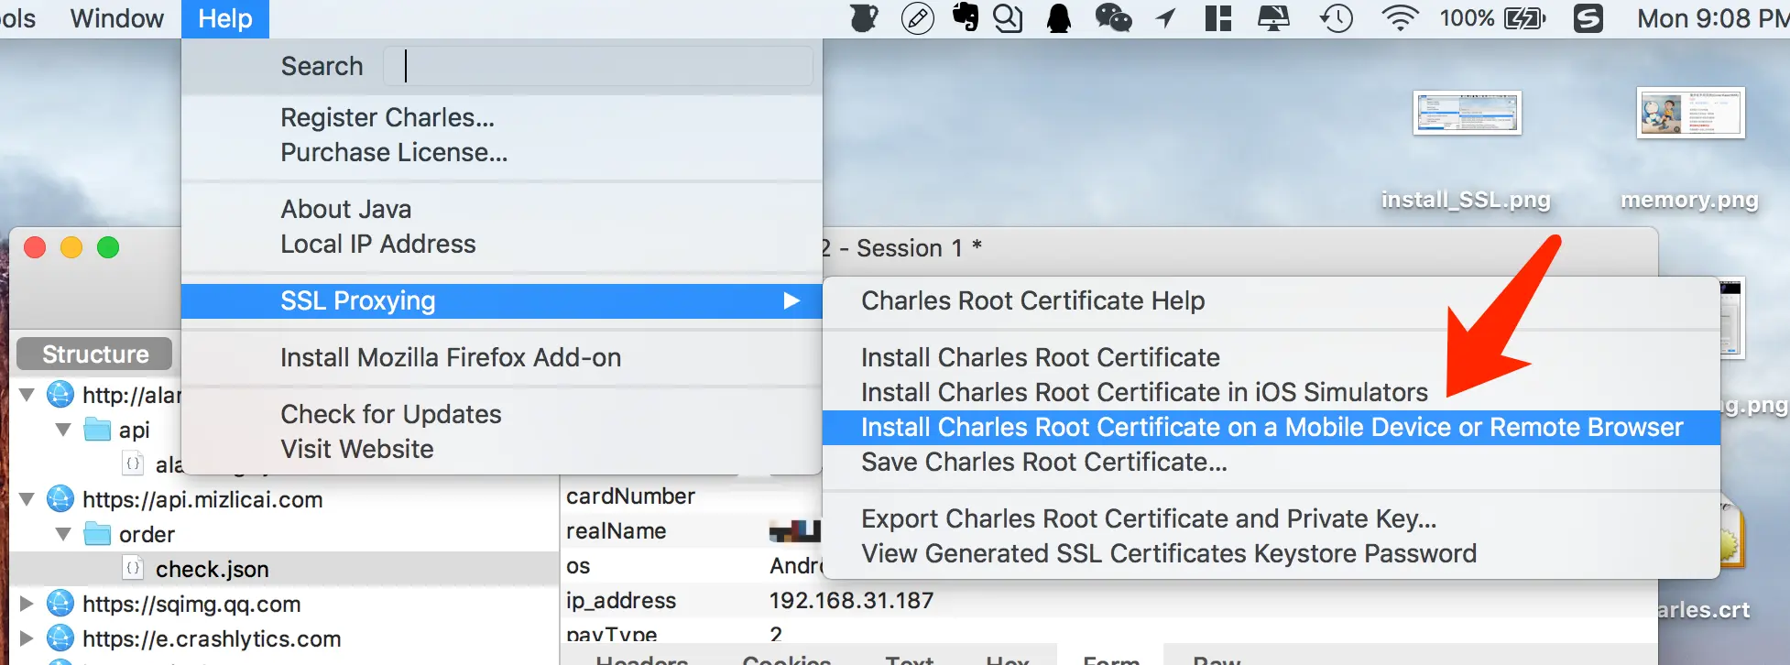The image size is (1790, 665).
Task: Collapse the api folder node
Action: [x=63, y=430]
